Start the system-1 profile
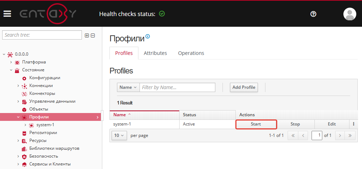This screenshot has height=169, width=362. coord(256,124)
